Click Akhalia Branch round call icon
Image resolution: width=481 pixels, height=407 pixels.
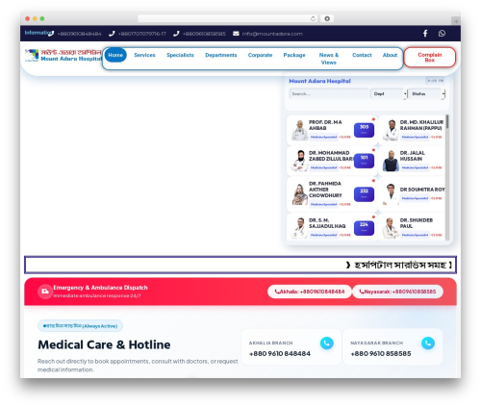coord(327,343)
